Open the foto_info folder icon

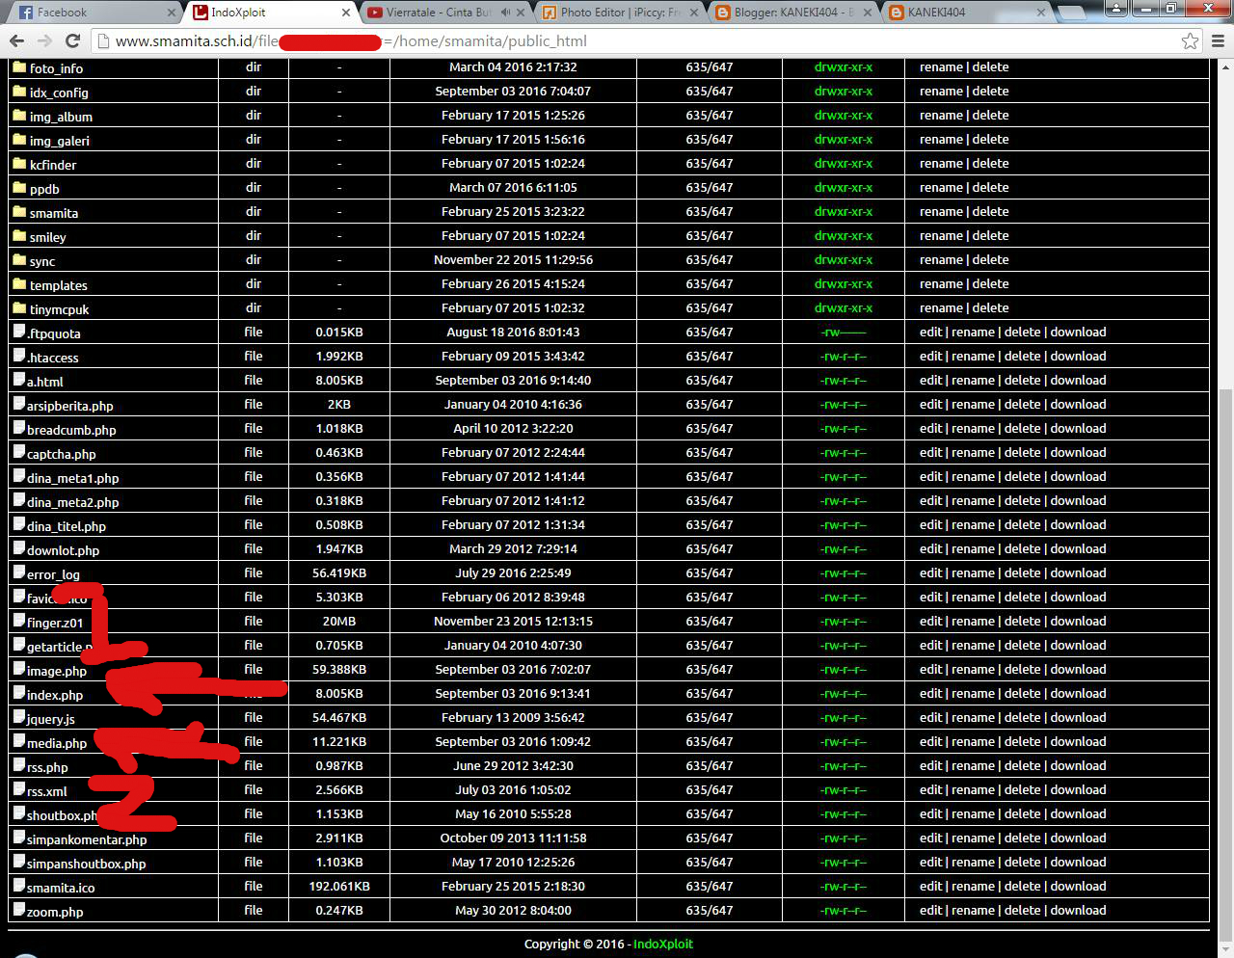(19, 67)
